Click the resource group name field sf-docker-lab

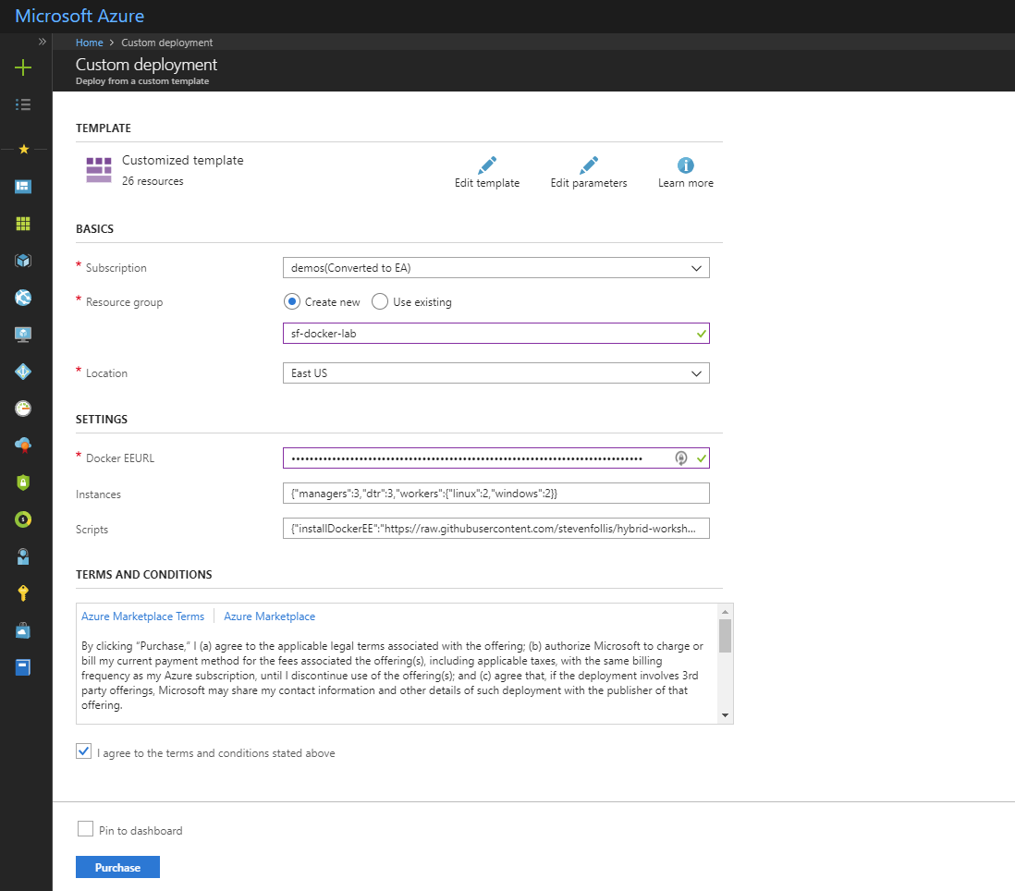coord(495,334)
